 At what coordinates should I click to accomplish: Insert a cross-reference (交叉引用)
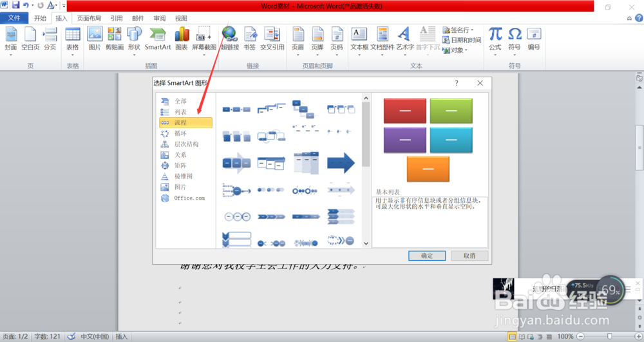272,39
